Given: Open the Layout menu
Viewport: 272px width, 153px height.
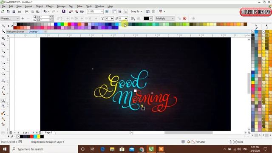Looking at the screenshot, I should tap(28, 6).
